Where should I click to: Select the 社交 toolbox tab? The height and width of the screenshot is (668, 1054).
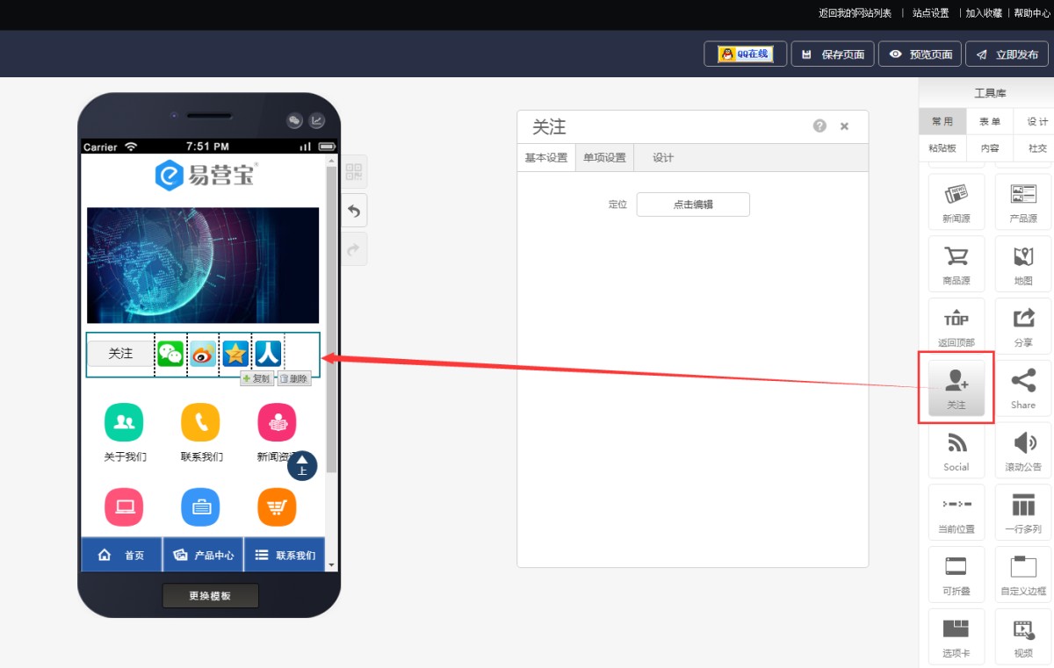1035,148
